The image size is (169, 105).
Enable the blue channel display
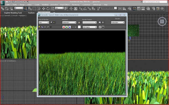70,27
